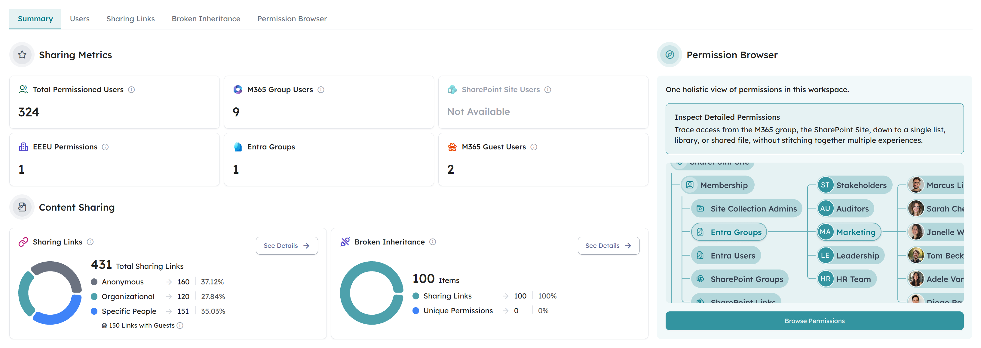Select the Auditors group node
Viewport: 981px width, 348px height.
click(x=845, y=208)
